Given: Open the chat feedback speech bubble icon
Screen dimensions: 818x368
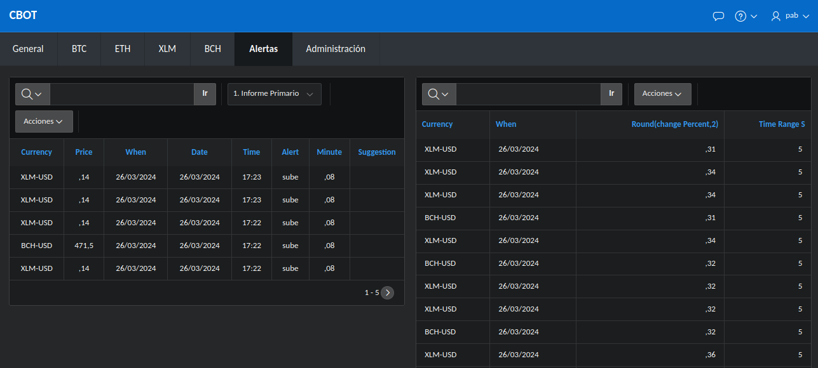Looking at the screenshot, I should 718,16.
